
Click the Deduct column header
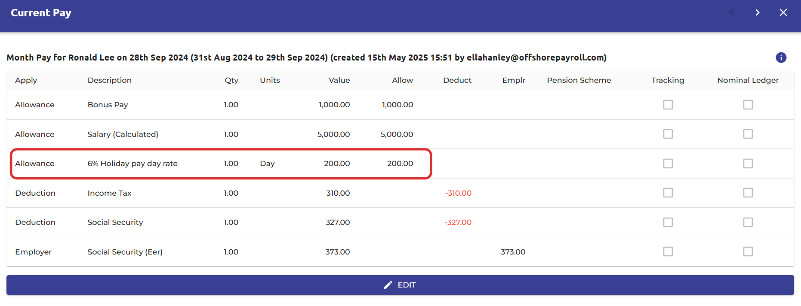(457, 80)
